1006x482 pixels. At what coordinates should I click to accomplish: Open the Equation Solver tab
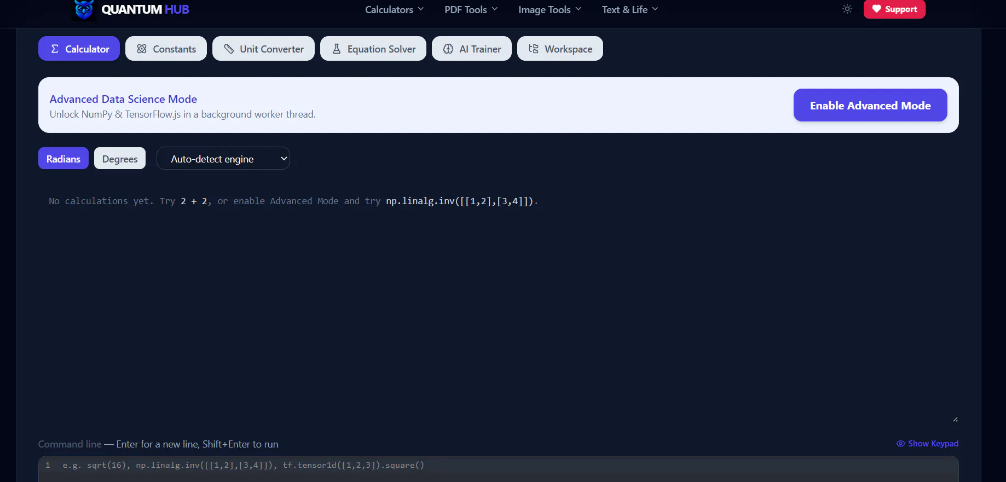(x=373, y=49)
